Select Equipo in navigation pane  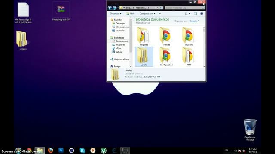[x=117, y=66]
